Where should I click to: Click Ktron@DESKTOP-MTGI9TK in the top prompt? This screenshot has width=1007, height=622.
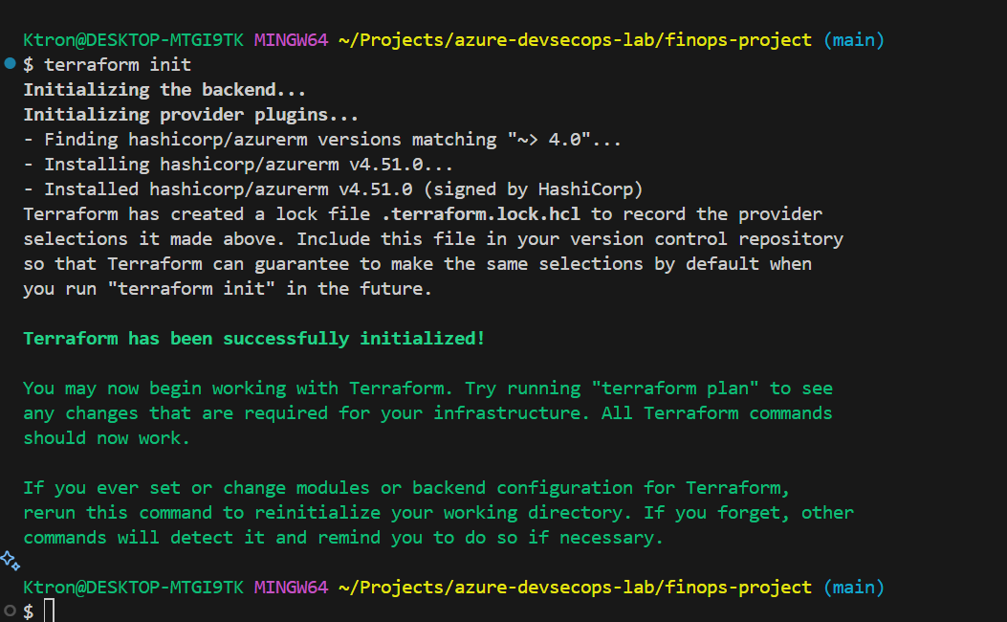133,40
